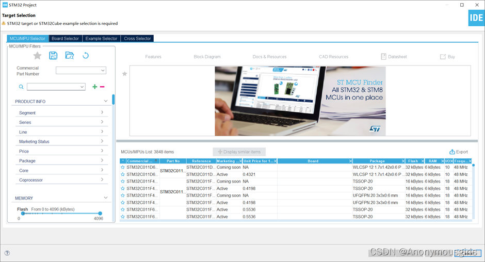Remove search criterion with pink minus
Image resolution: width=485 pixels, height=262 pixels.
click(x=102, y=87)
